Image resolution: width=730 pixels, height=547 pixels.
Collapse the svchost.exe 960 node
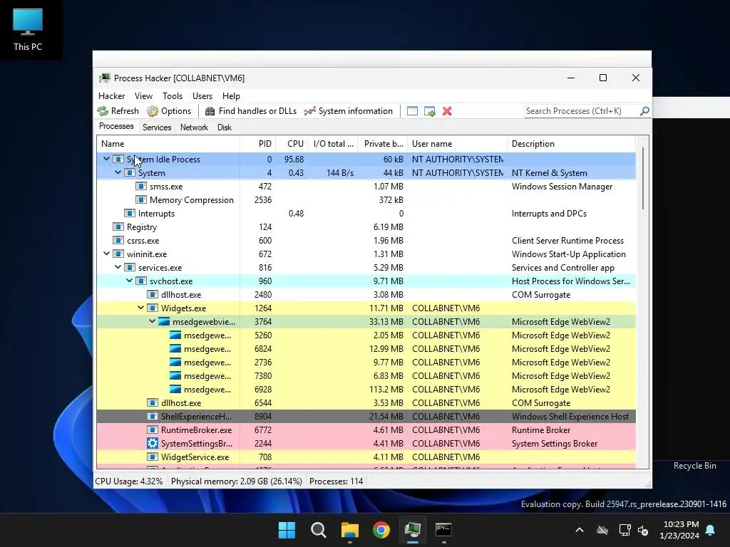(130, 281)
